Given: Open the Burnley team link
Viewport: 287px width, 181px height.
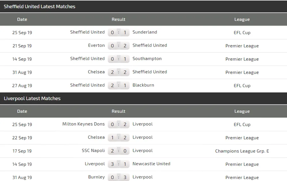Looking at the screenshot, I should click(96, 177).
